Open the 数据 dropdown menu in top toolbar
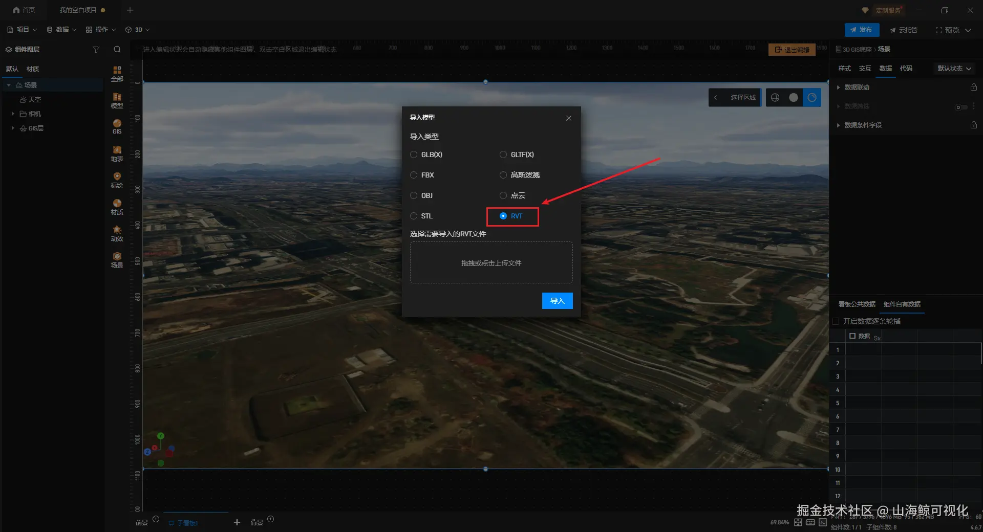983x532 pixels. pyautogui.click(x=61, y=30)
